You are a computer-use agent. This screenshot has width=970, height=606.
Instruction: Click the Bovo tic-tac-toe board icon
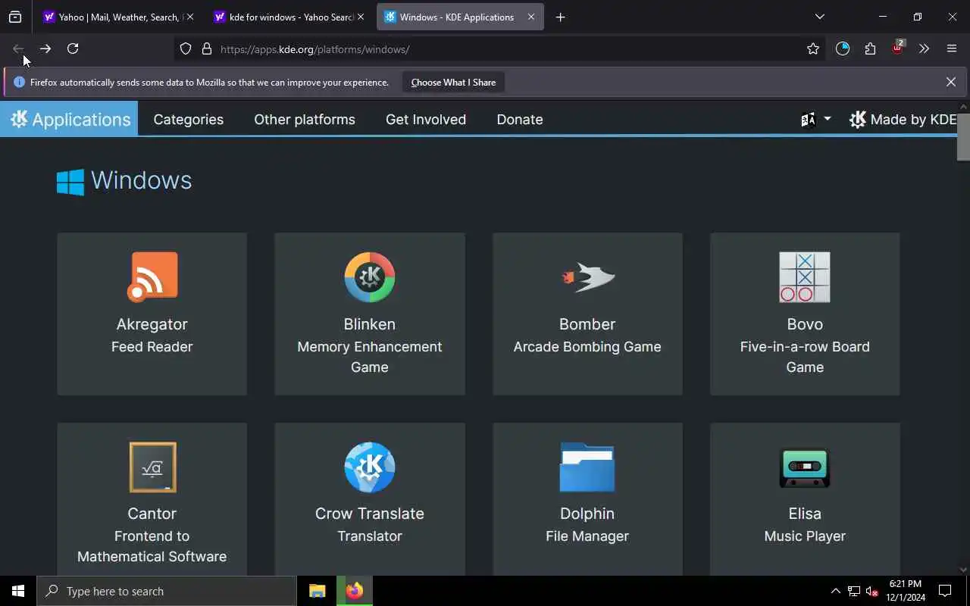click(x=805, y=277)
